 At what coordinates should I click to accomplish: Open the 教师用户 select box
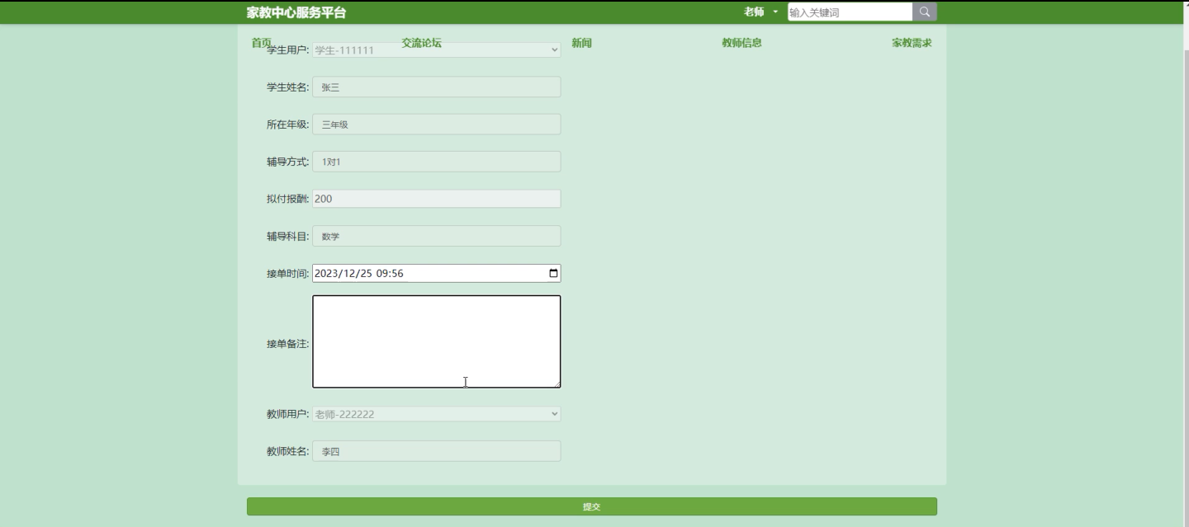pyautogui.click(x=436, y=414)
